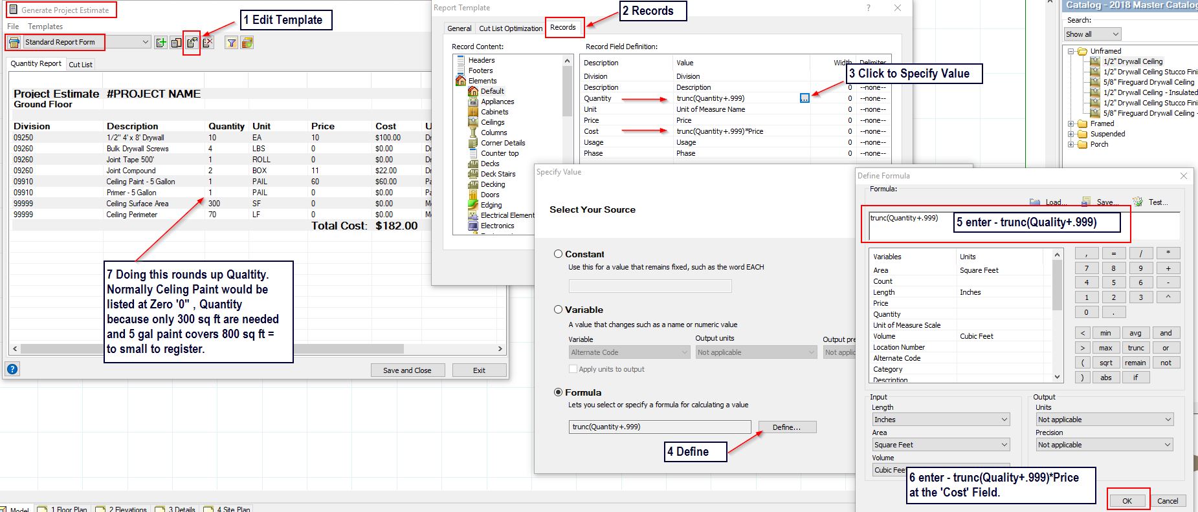Select the Variable source option
1198x512 pixels.
[x=558, y=310]
